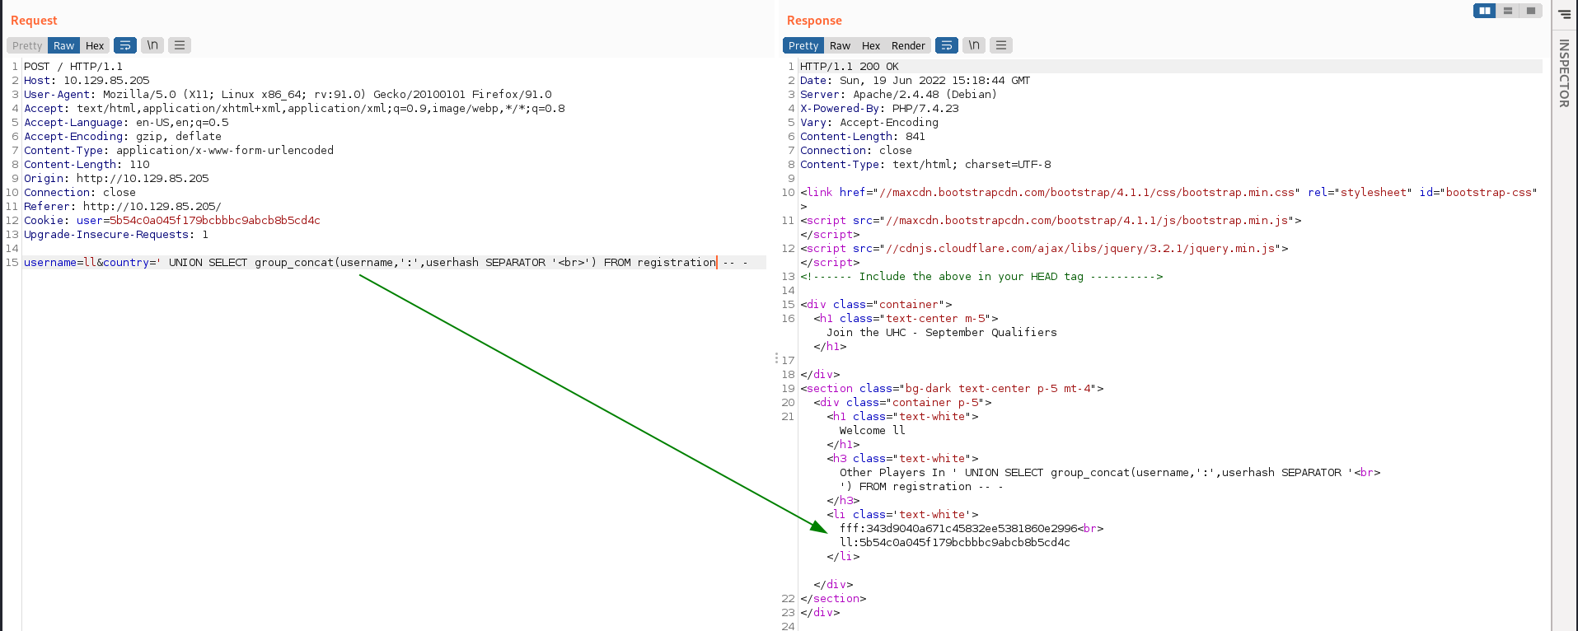Toggle word wrap in the Request panel
Screen dimensions: 1578x631
pyautogui.click(x=125, y=45)
